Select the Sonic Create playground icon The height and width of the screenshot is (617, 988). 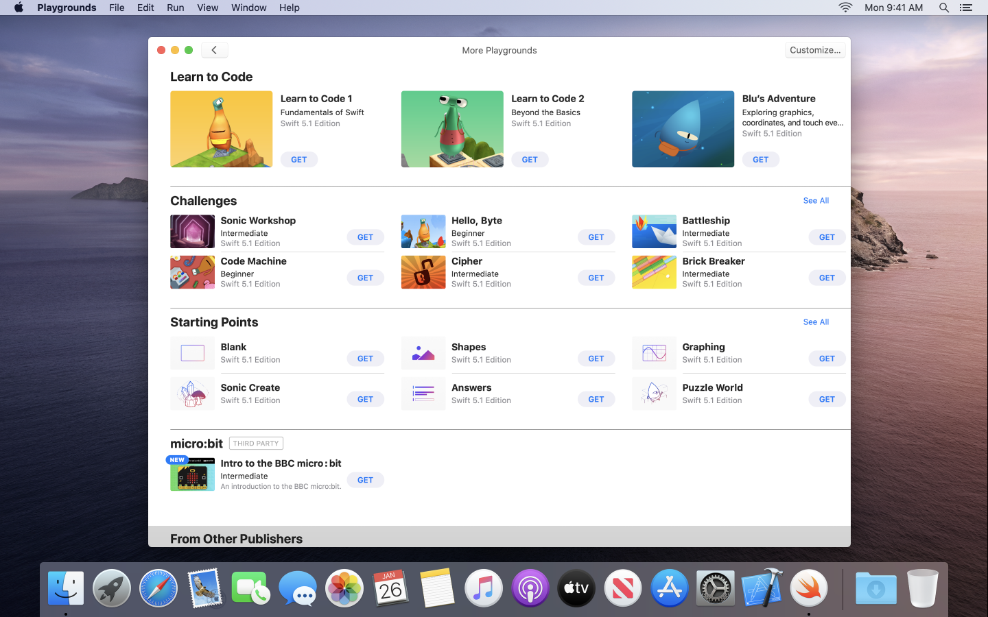click(192, 394)
